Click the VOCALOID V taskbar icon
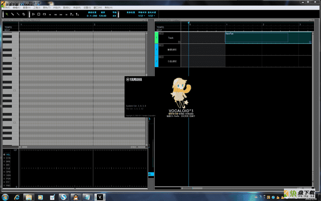Viewport: 321px width, 201px height. click(x=100, y=197)
